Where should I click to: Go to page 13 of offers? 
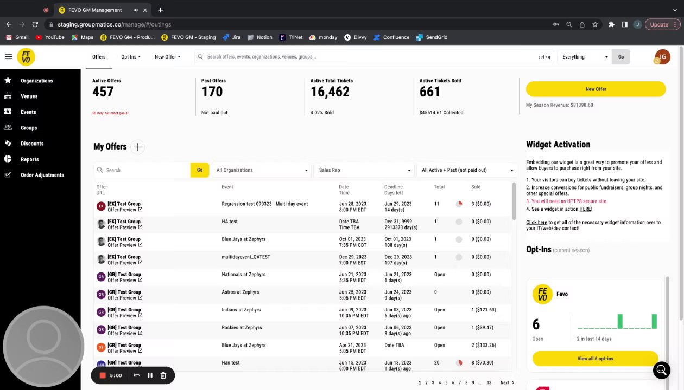489,382
